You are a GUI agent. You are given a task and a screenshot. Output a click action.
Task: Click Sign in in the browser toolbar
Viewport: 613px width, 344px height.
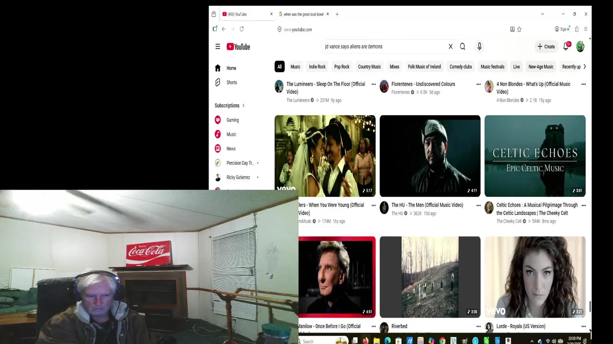pyautogui.click(x=562, y=29)
